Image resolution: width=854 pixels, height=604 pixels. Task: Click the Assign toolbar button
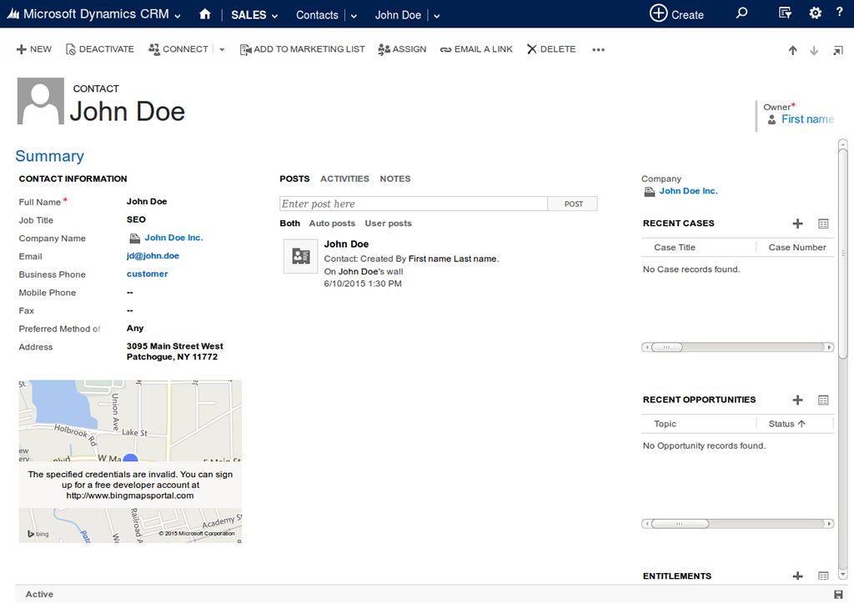click(402, 49)
